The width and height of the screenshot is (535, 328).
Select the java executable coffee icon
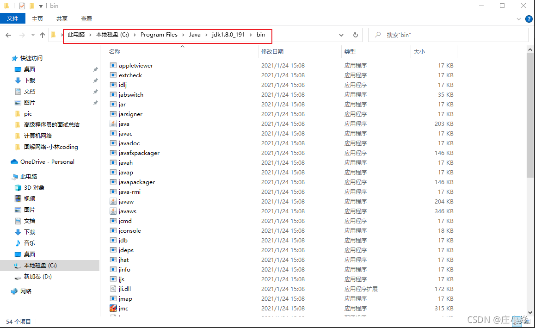click(x=113, y=124)
